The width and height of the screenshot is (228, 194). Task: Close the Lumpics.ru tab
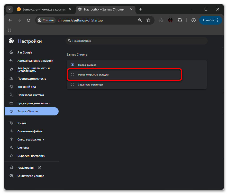[x=70, y=9]
